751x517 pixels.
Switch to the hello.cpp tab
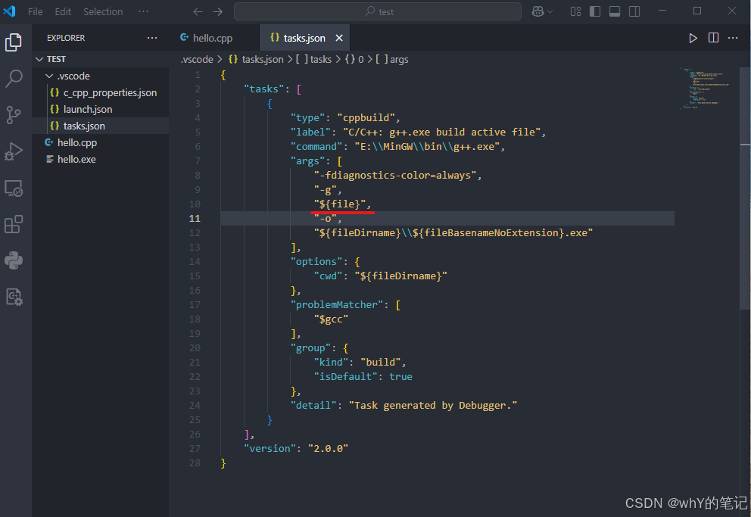(212, 38)
